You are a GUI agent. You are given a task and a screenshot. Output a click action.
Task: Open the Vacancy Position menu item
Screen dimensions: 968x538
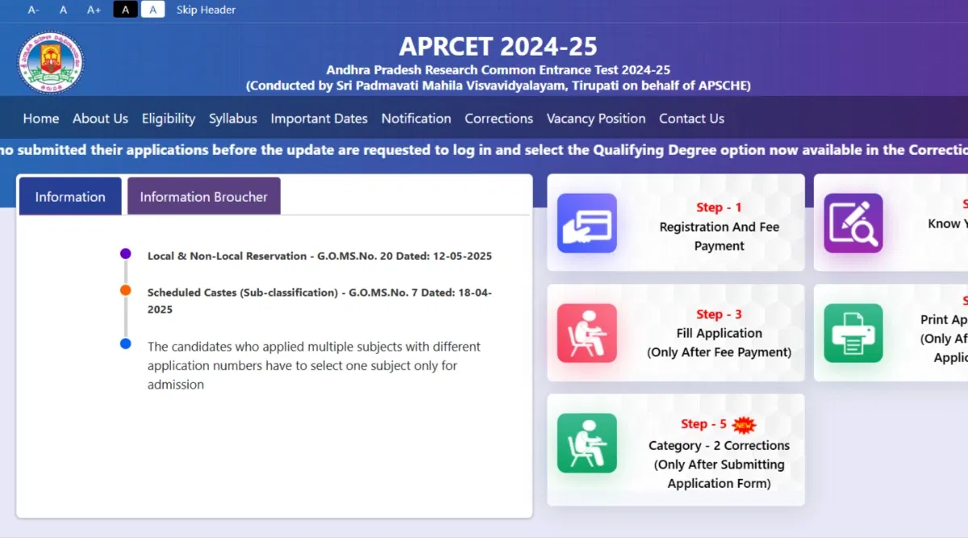coord(595,119)
